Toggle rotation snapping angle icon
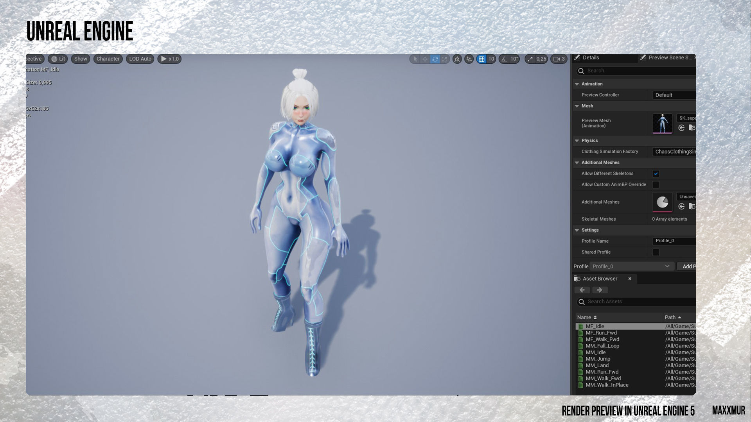Screen dimensions: 751x422 [504, 59]
